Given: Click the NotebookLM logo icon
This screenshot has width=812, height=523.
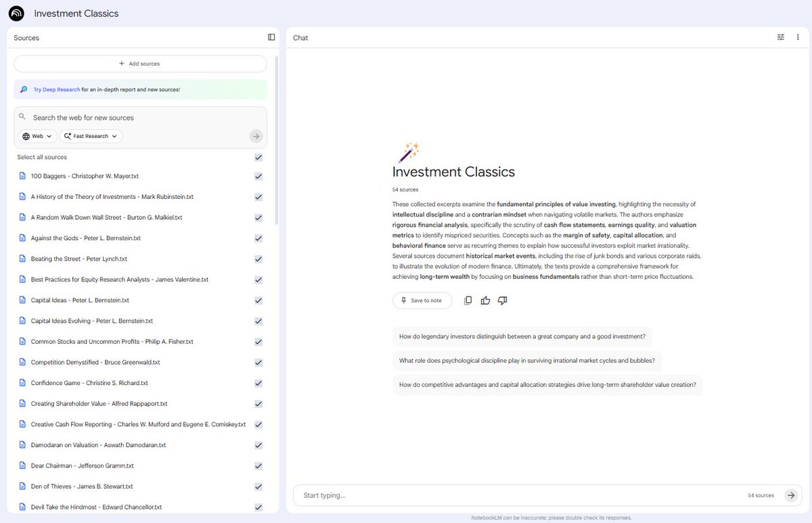Looking at the screenshot, I should coord(16,14).
